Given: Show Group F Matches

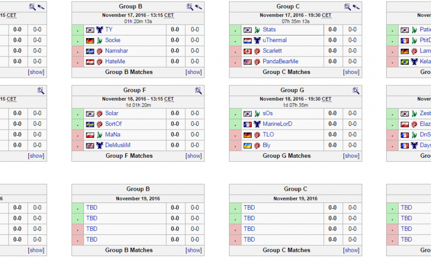Looking at the screenshot, I should pos(194,156).
